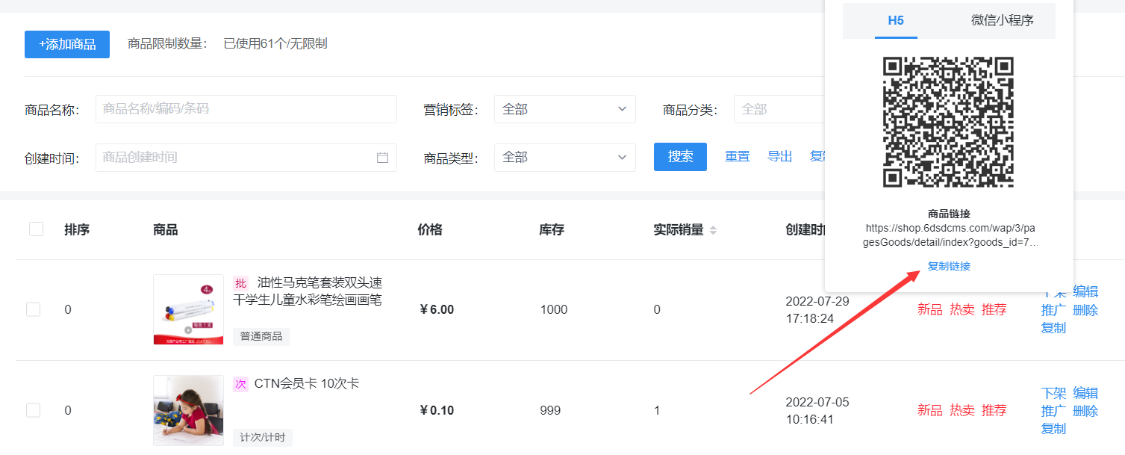Focus the 商品名称 search input

pyautogui.click(x=246, y=109)
